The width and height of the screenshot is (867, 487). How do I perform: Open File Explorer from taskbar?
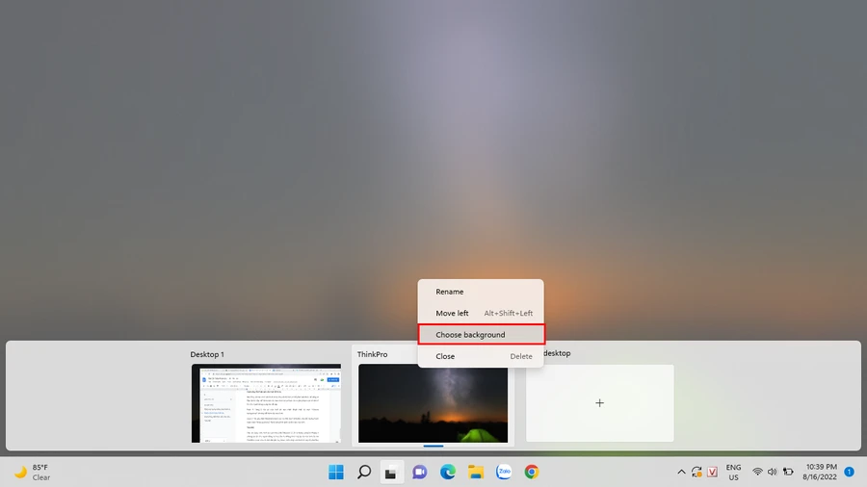[x=476, y=473]
